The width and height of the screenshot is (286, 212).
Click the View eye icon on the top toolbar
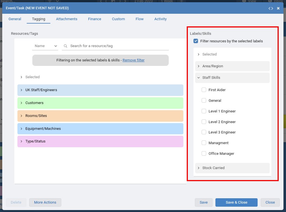244,1
